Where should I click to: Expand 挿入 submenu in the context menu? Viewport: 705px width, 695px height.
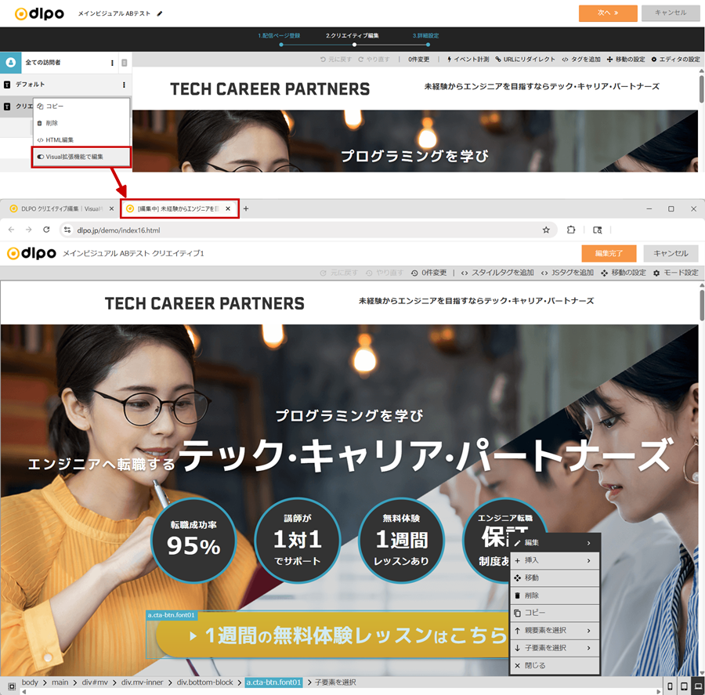coord(555,560)
